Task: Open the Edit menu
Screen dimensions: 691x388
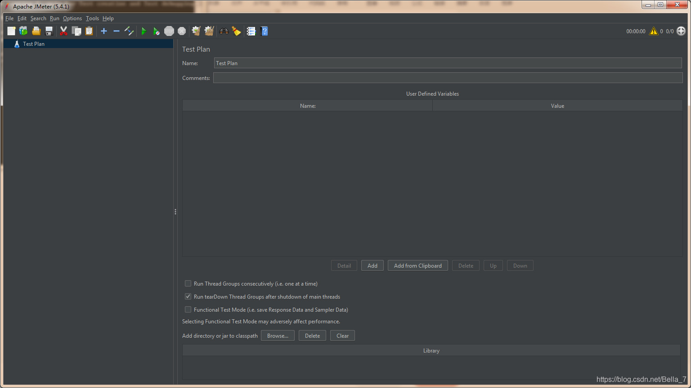Action: 22,18
